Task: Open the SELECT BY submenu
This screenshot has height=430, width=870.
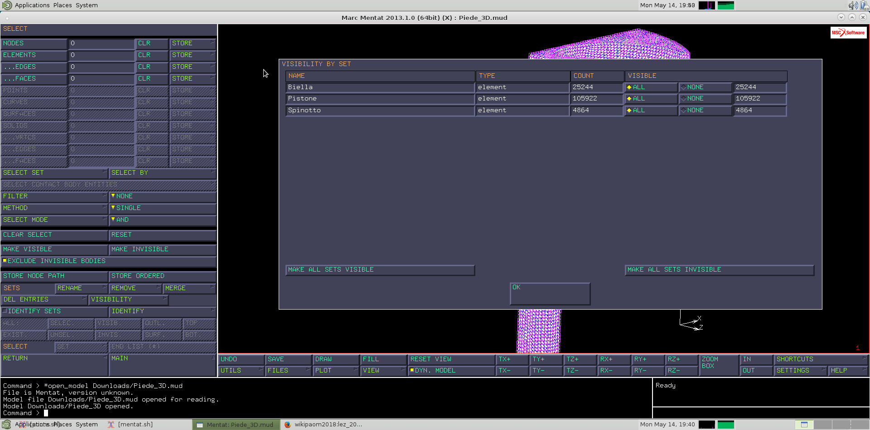Action: [x=163, y=173]
